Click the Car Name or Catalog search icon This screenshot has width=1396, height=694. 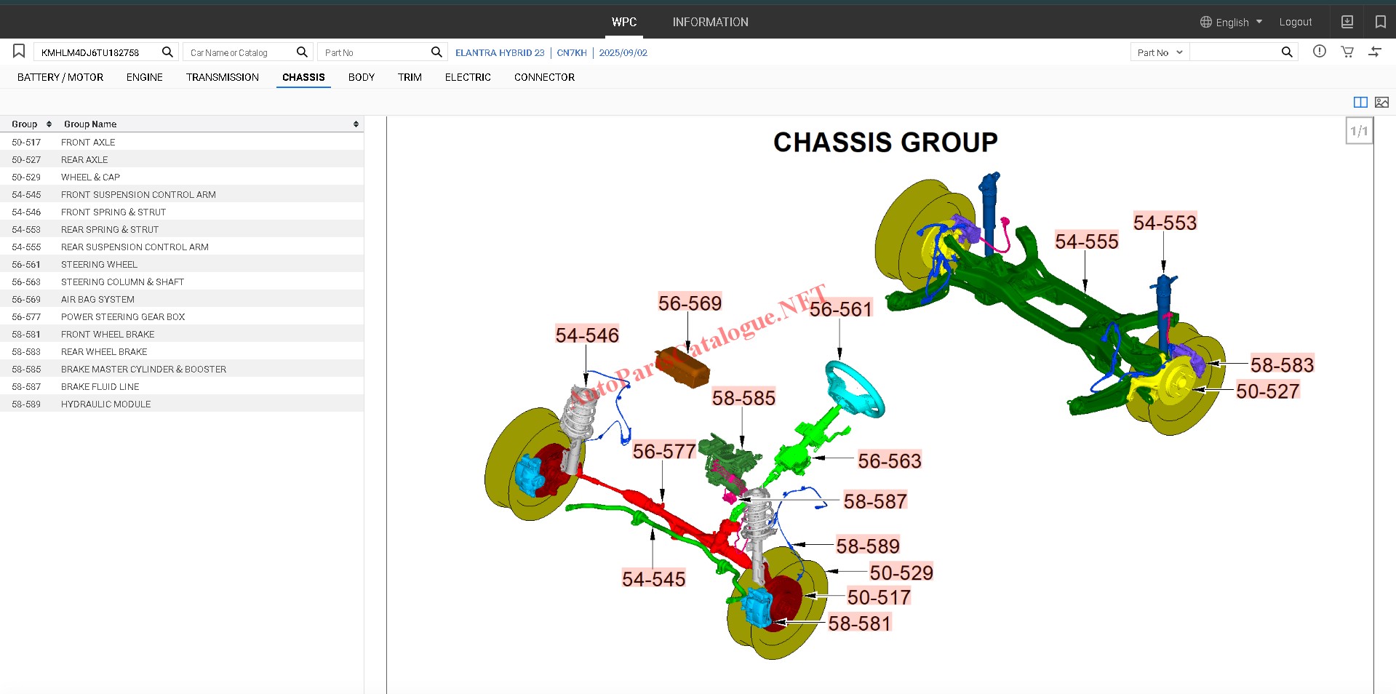pos(302,52)
